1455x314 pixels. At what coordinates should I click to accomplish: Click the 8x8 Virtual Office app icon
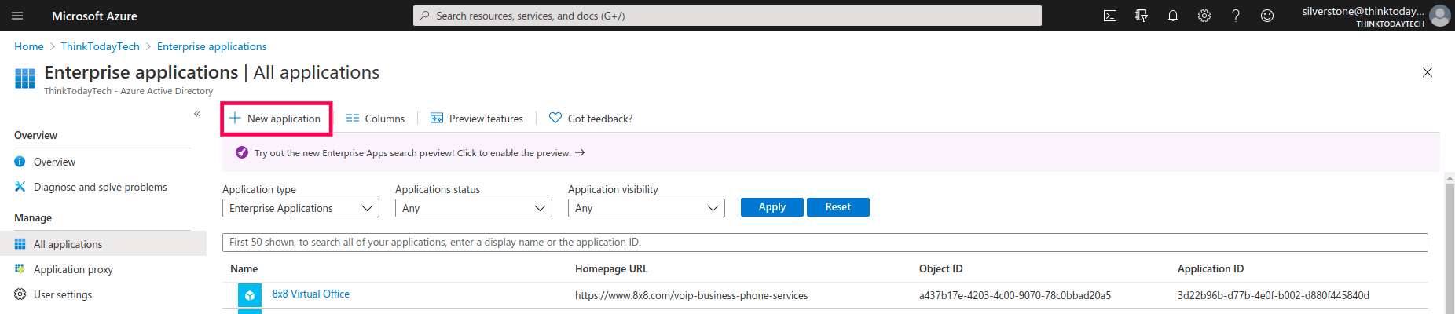[x=250, y=295]
